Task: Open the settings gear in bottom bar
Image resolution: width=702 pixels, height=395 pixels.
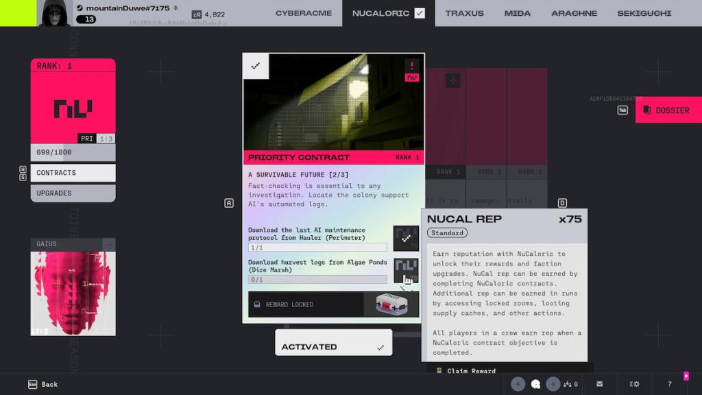Action: coord(635,384)
